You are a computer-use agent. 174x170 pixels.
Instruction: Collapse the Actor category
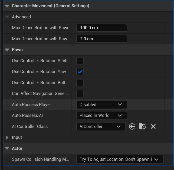click(7, 148)
